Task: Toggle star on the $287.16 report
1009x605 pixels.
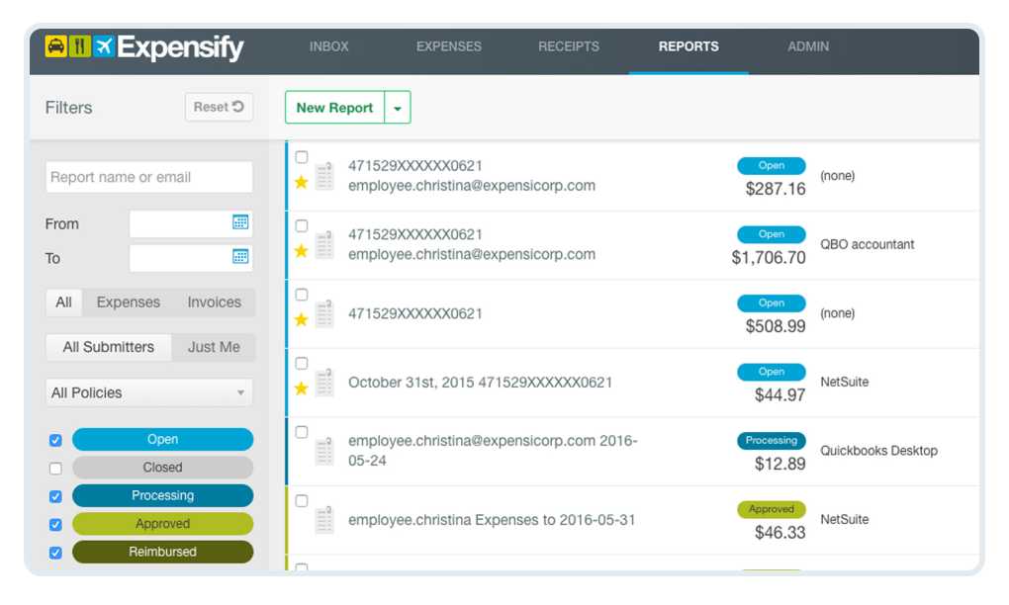Action: (x=301, y=183)
